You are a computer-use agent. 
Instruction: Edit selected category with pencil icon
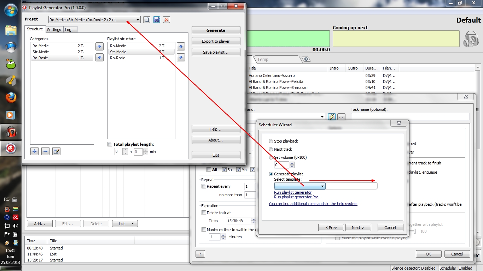coord(56,151)
